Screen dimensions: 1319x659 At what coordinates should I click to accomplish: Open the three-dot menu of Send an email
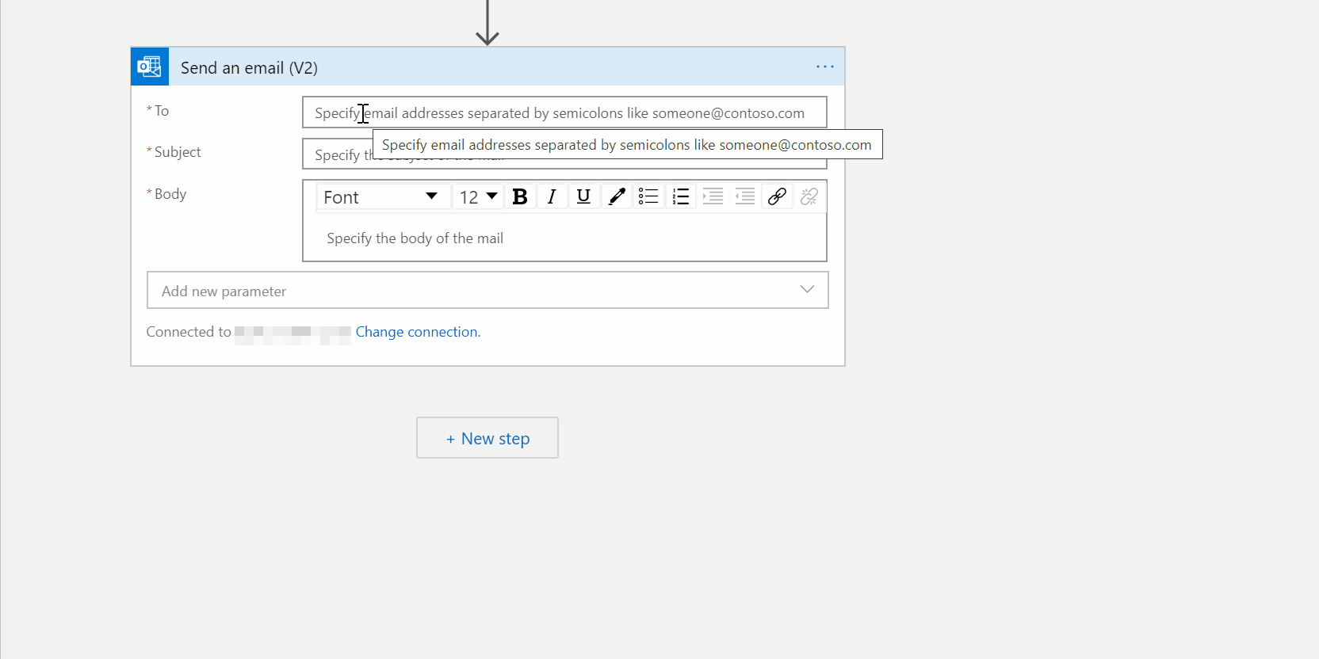(x=825, y=67)
